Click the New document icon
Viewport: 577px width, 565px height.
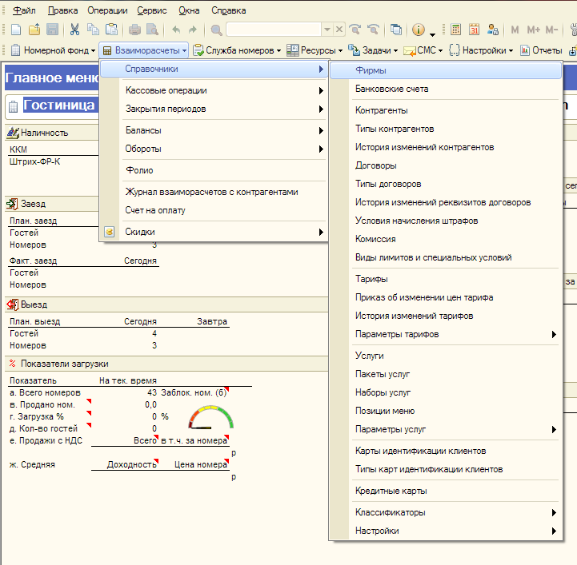pos(16,30)
